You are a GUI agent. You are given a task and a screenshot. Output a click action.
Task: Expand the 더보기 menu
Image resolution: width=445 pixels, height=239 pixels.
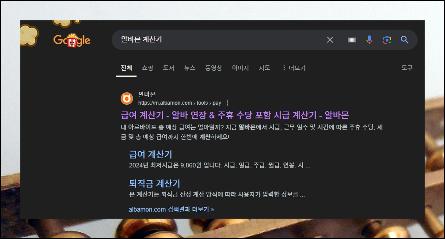point(294,68)
